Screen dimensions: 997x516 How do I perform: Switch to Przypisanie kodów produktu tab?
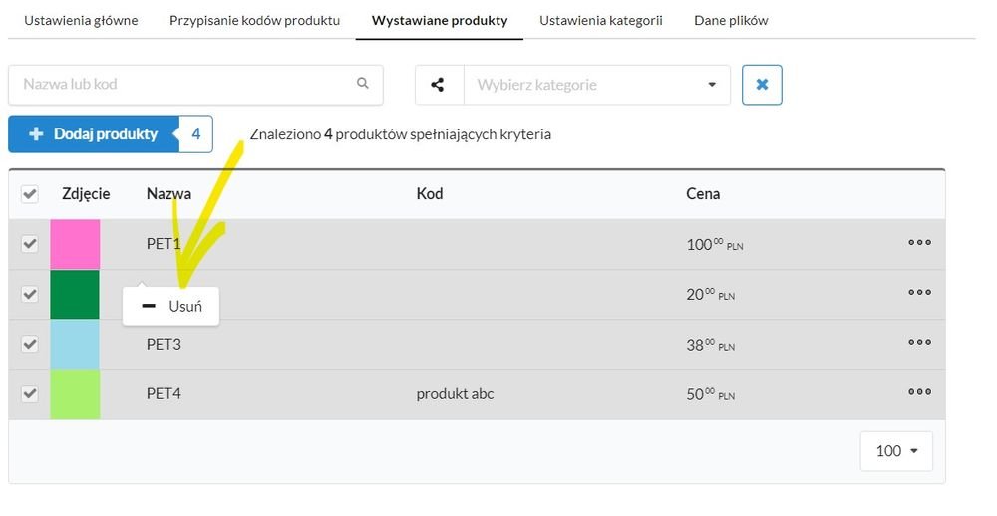point(254,20)
